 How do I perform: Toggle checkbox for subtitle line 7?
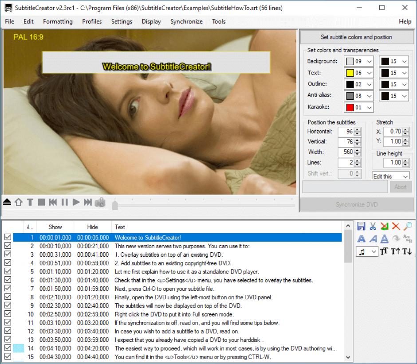tap(8, 288)
